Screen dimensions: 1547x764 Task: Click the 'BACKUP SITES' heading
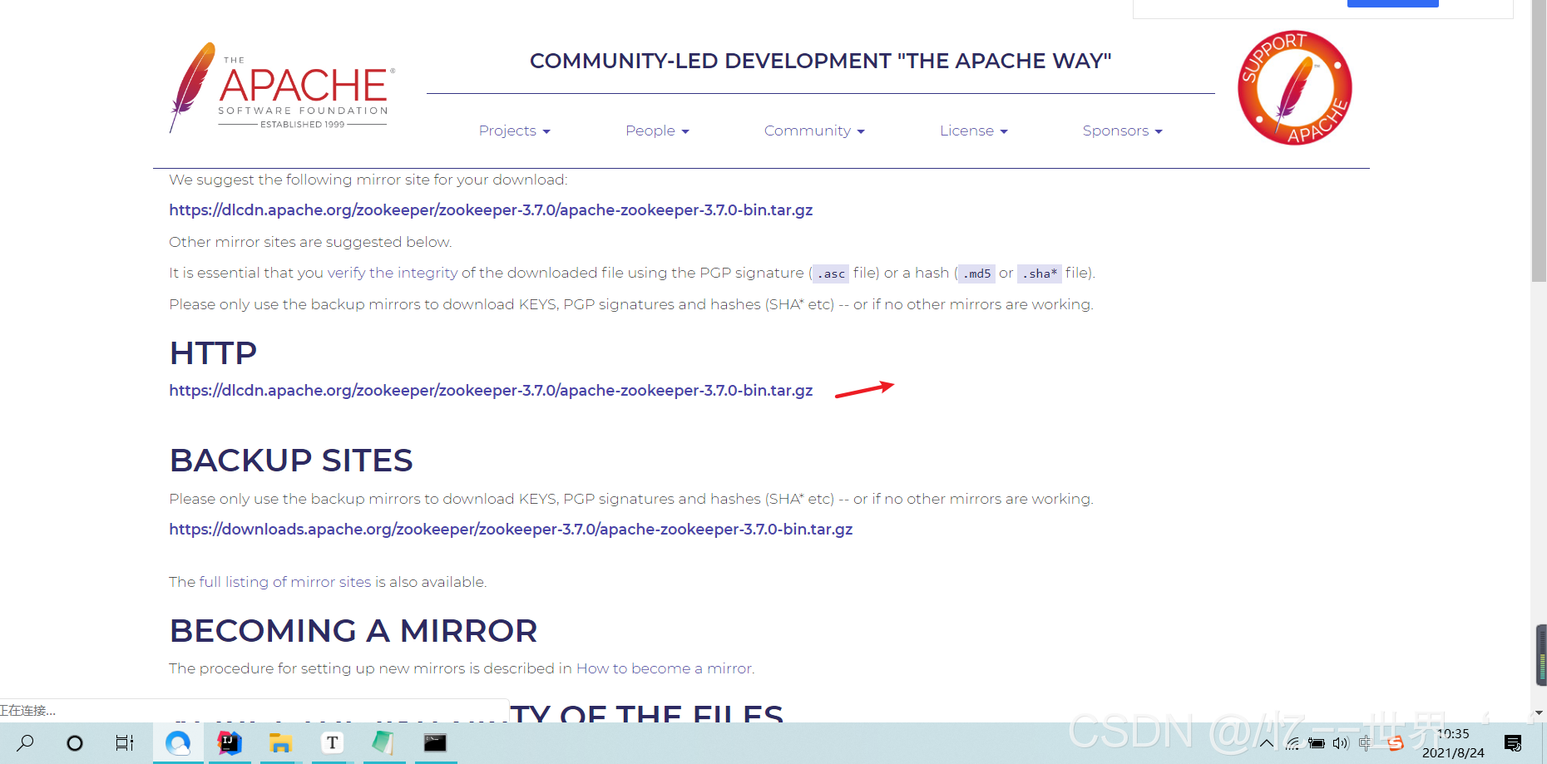pyautogui.click(x=291, y=461)
